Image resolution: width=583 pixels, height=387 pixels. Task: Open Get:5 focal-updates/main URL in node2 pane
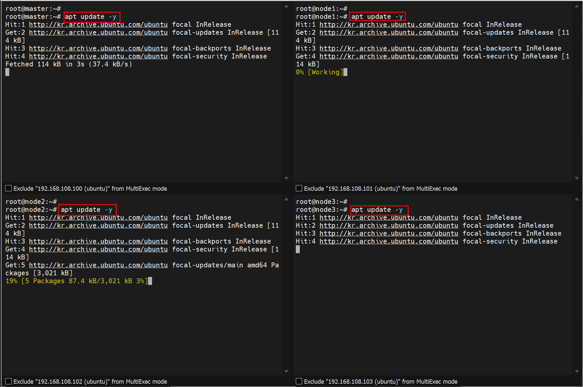click(98, 265)
